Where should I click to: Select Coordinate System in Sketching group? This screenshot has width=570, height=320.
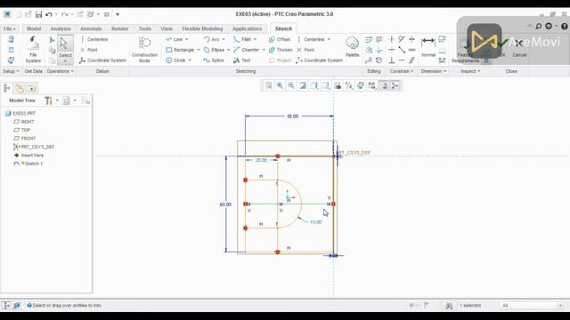320,60
